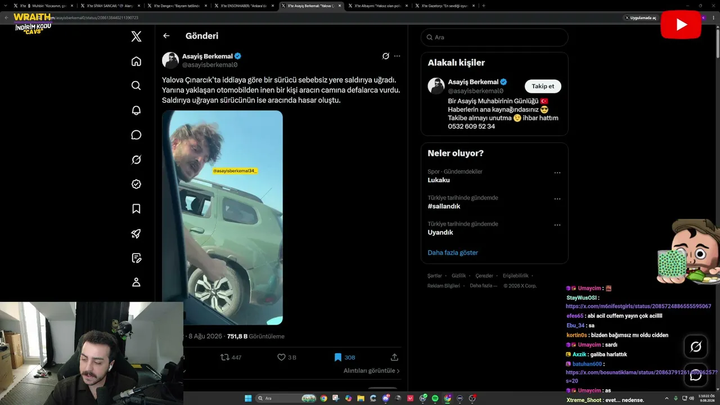Open Notifications bell in sidebar
The image size is (720, 405).
(136, 110)
